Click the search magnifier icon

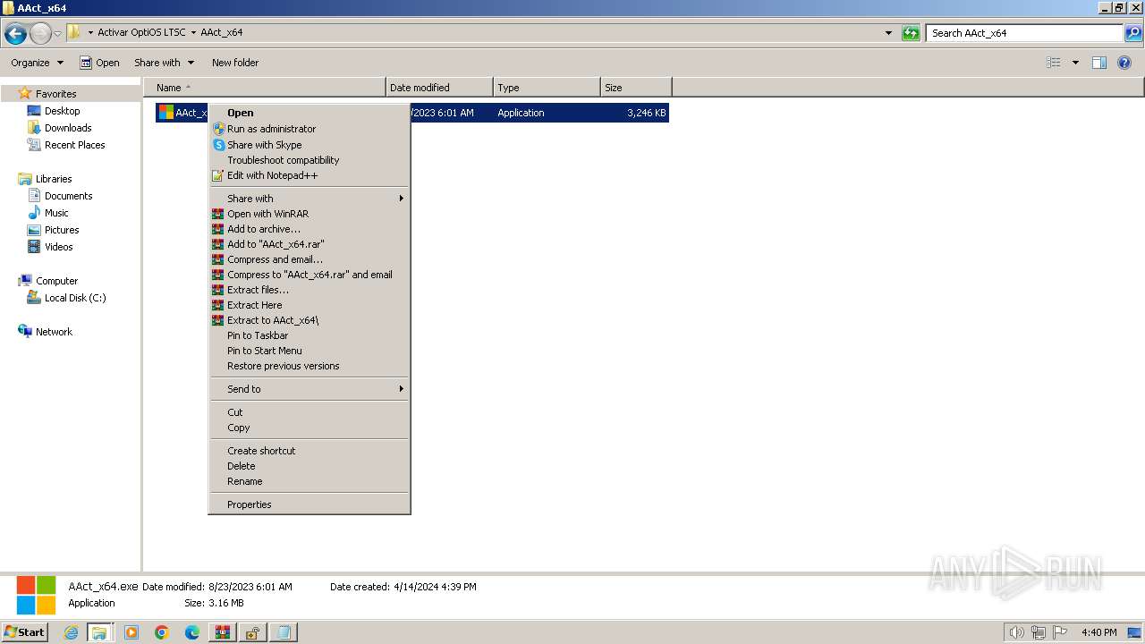click(x=1132, y=33)
